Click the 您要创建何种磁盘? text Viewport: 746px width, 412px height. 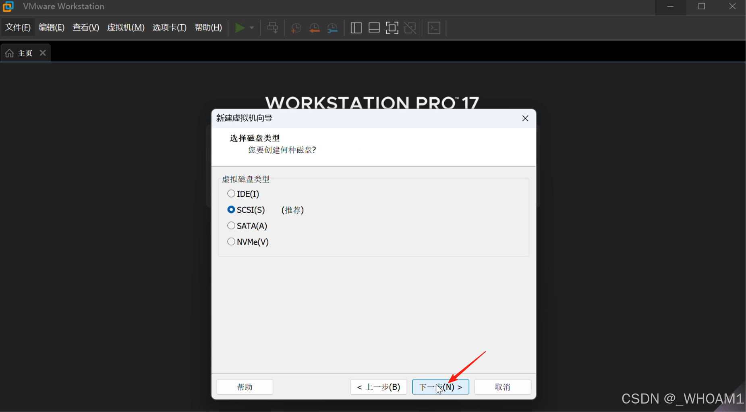[282, 150]
